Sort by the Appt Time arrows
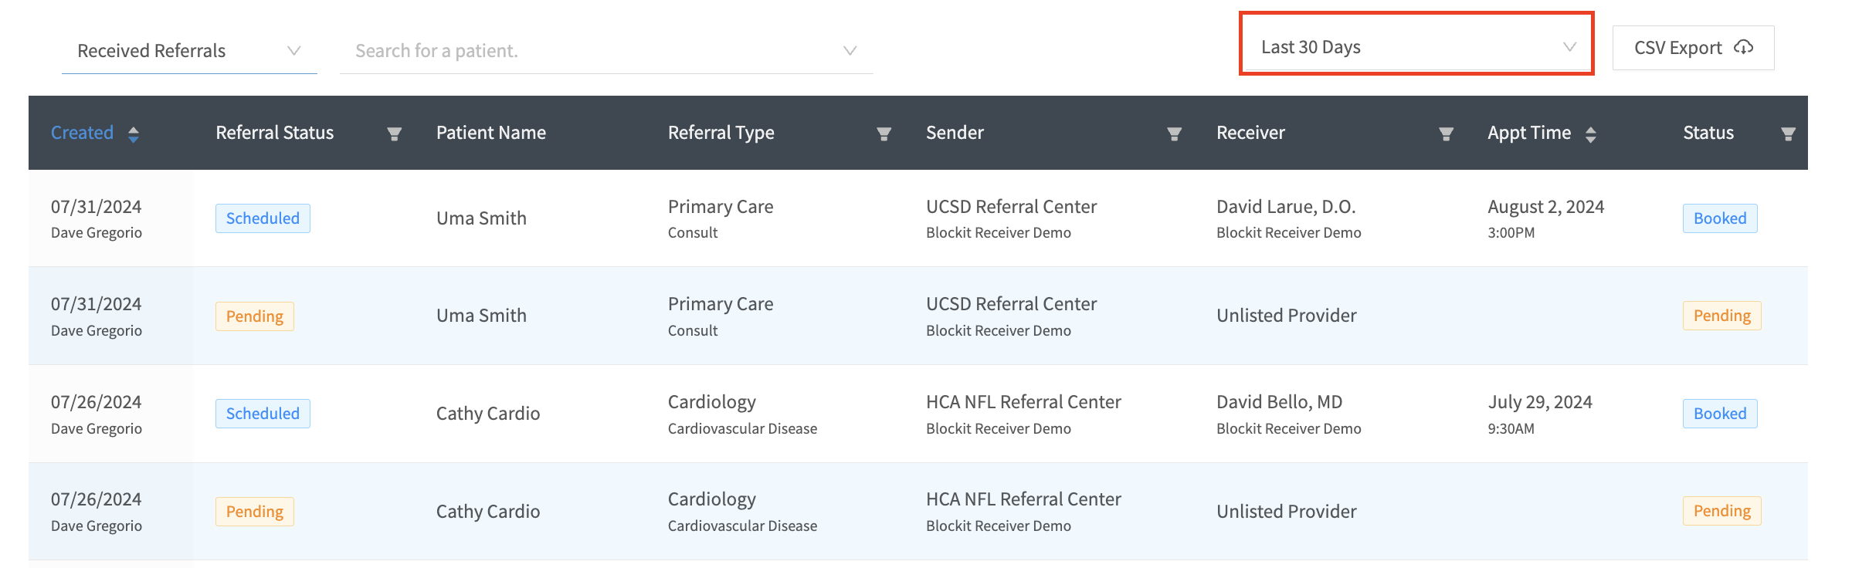1852x568 pixels. 1590,134
